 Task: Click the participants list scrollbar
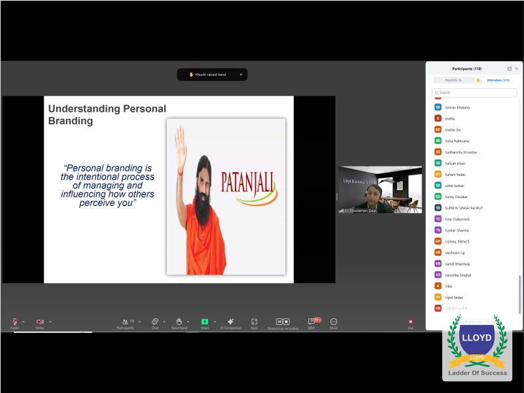pos(519,294)
